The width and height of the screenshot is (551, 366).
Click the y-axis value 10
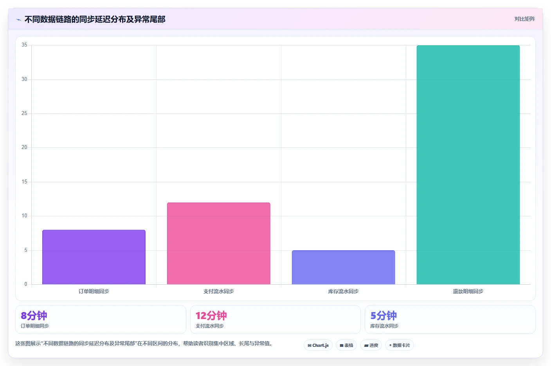(24, 216)
